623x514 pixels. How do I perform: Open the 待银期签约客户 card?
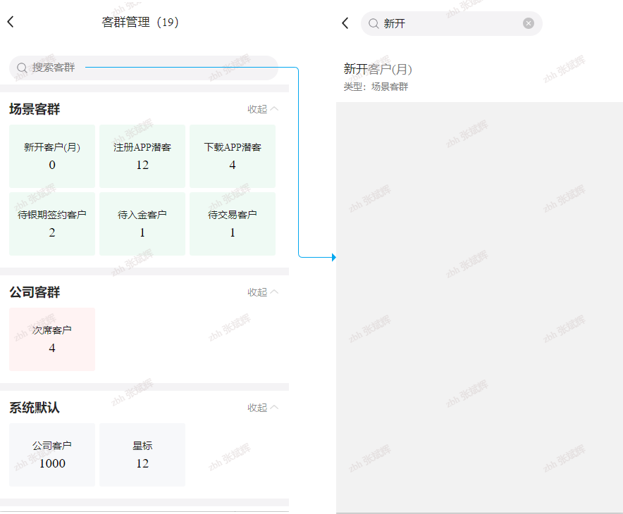click(x=52, y=224)
